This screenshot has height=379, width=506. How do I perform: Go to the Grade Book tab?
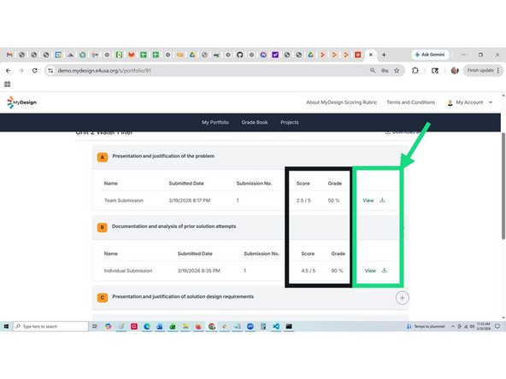(255, 122)
